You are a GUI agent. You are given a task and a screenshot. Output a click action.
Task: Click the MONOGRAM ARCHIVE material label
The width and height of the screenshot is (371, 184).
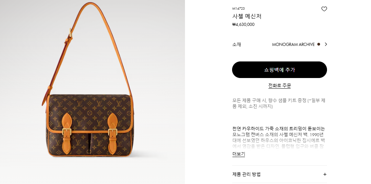click(293, 44)
